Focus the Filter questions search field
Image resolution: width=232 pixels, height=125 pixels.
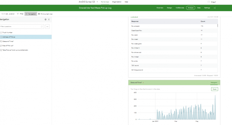point(22,27)
